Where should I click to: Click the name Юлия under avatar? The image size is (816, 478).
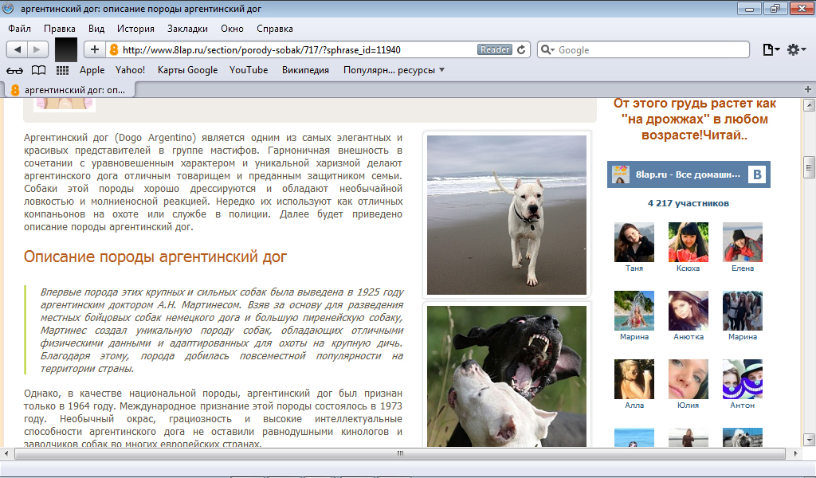click(688, 406)
